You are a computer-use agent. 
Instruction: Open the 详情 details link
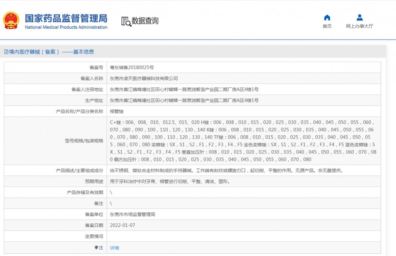click(x=115, y=248)
